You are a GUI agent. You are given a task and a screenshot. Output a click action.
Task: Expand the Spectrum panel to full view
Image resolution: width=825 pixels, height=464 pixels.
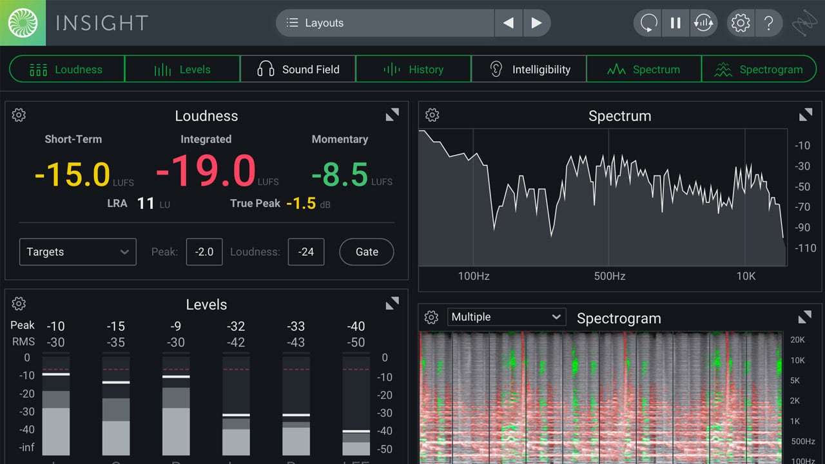(x=806, y=115)
